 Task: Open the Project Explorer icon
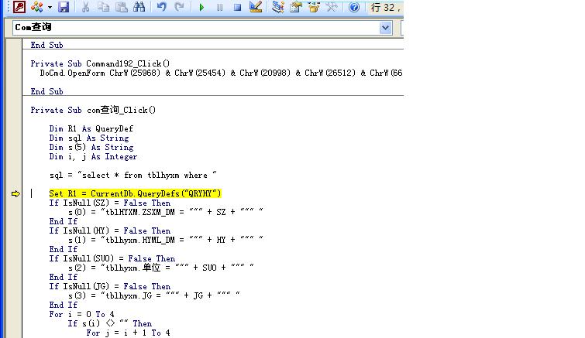[278, 7]
